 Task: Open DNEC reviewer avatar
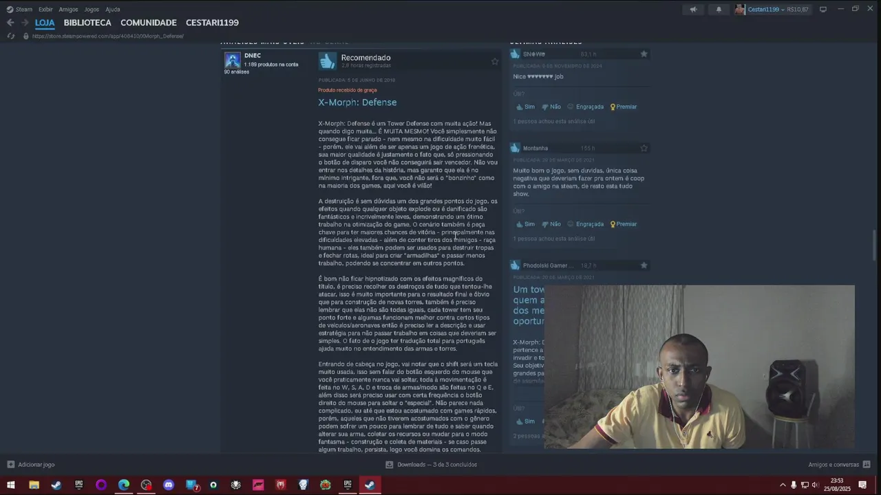click(x=233, y=60)
